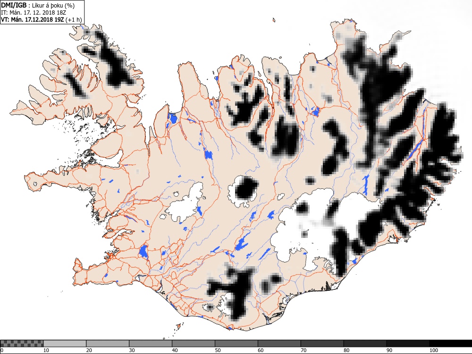The width and height of the screenshot is (472, 354).
Task: Click the "80" scale label
Action: (x=346, y=350)
